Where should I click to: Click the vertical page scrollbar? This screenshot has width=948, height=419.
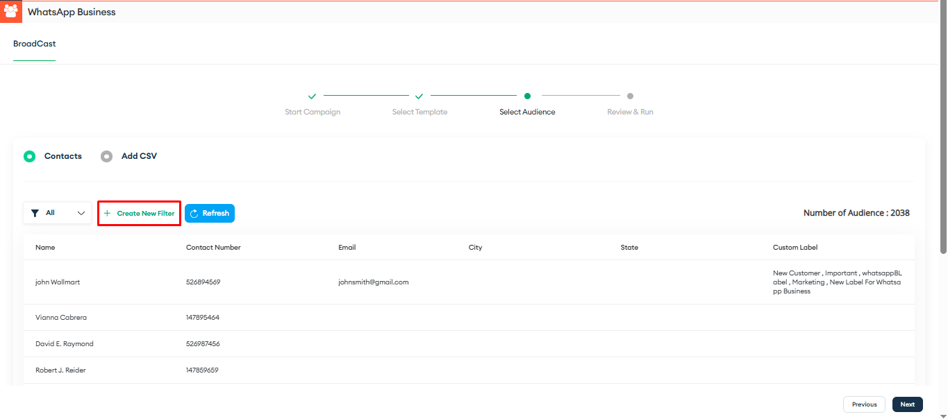coord(942,128)
